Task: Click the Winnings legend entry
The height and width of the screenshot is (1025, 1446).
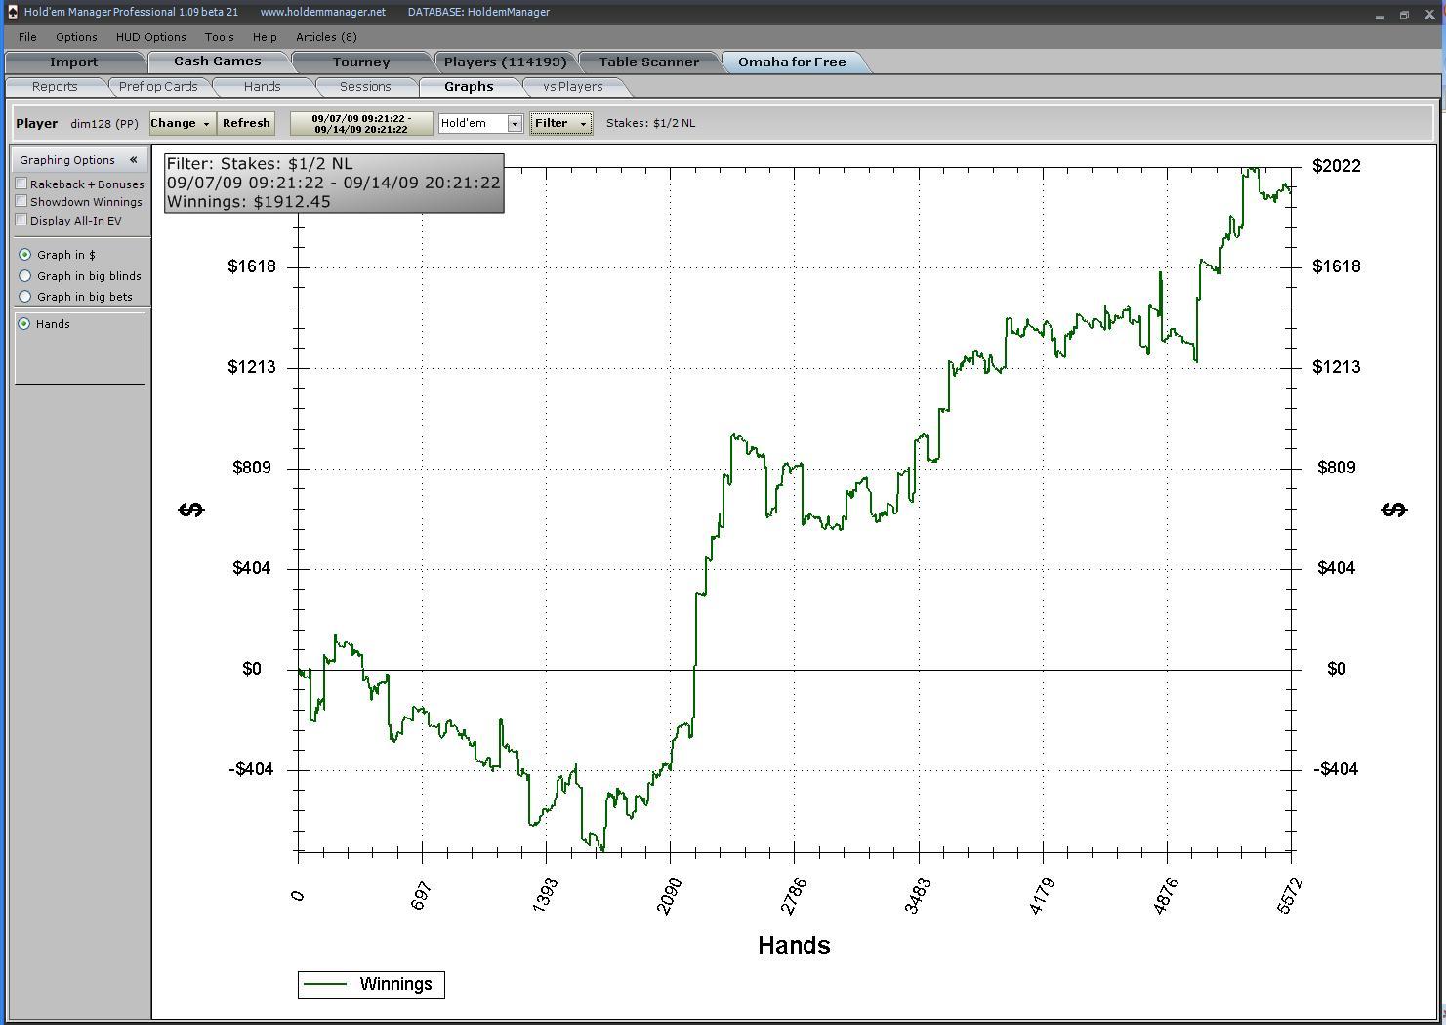Action: [371, 984]
